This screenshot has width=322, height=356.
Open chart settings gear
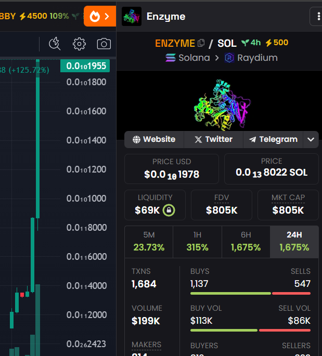point(79,44)
